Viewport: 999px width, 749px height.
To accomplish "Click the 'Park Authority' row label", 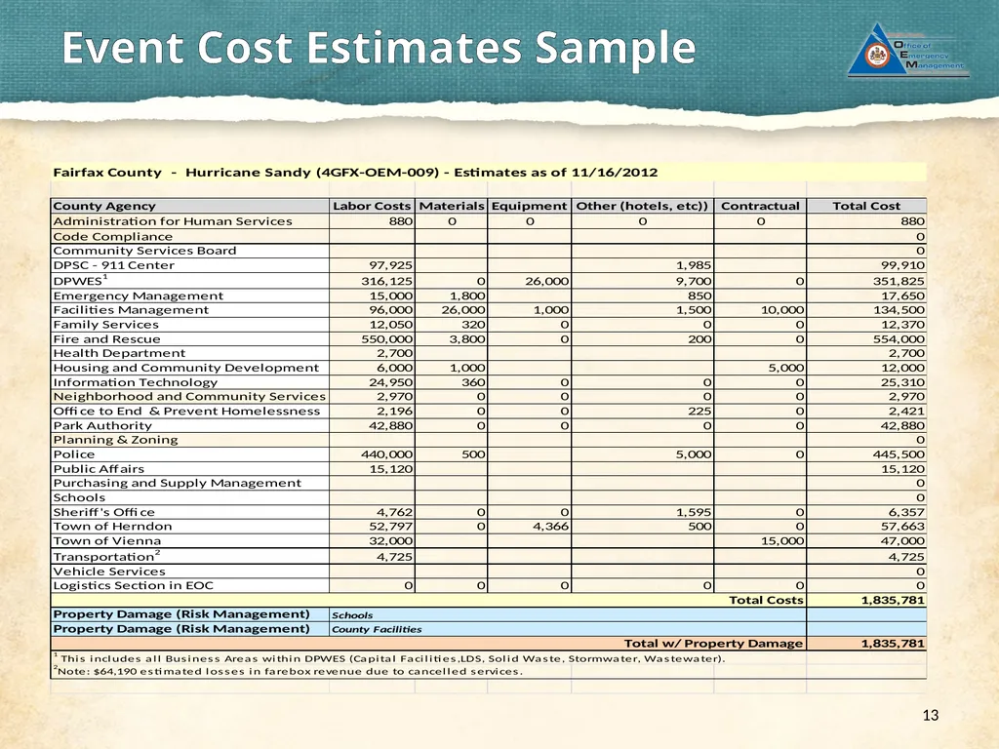I will point(102,425).
